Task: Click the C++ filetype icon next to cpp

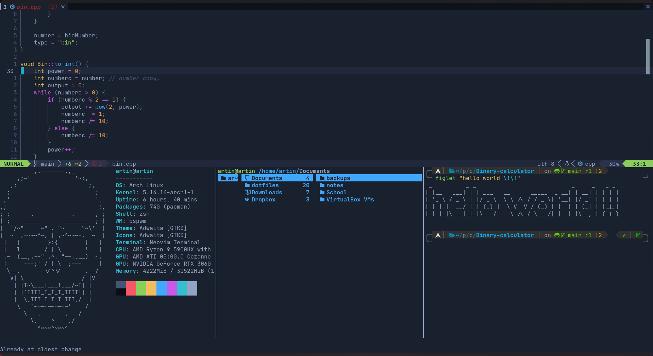Action: click(580, 164)
